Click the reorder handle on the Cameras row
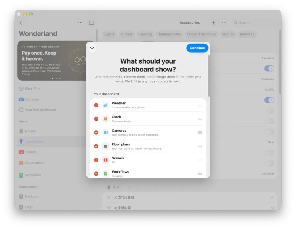The height and width of the screenshot is (229, 296). (x=200, y=133)
